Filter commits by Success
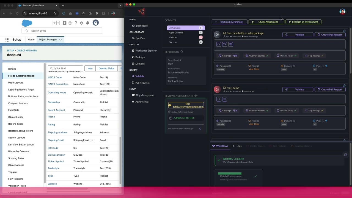Viewport: 352px width, 198px height. point(186,42)
